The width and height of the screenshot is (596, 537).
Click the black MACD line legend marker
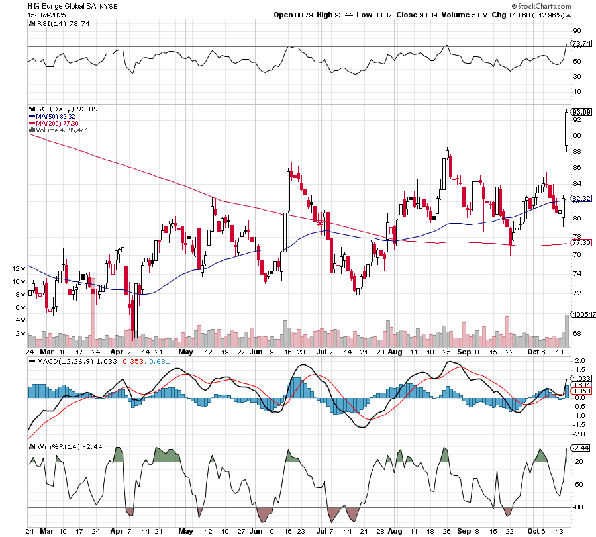pyautogui.click(x=31, y=361)
